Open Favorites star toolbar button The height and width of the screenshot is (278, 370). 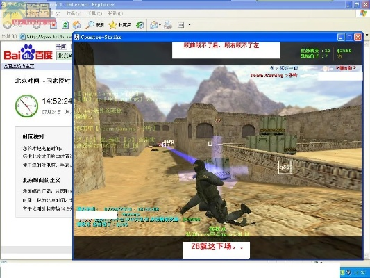point(119,25)
